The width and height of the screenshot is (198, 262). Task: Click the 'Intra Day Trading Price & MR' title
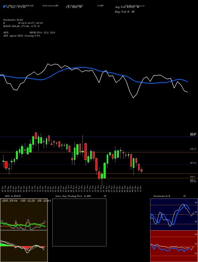click(73, 196)
